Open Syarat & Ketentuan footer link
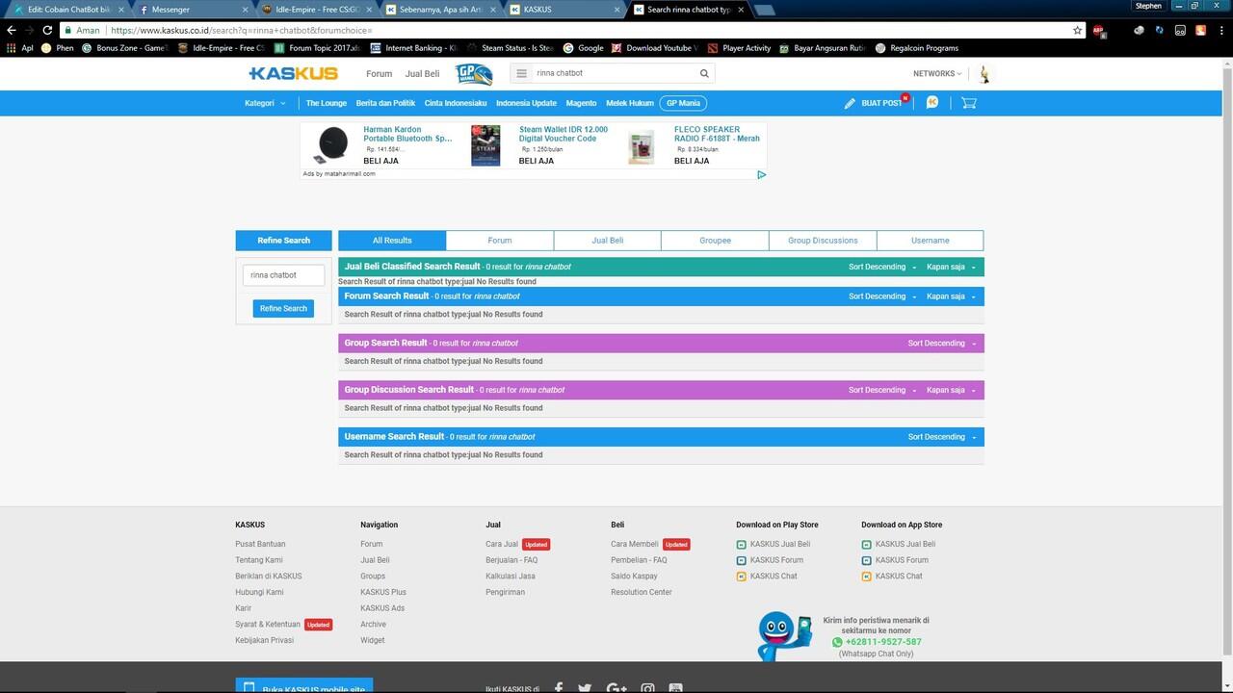 [x=268, y=625]
